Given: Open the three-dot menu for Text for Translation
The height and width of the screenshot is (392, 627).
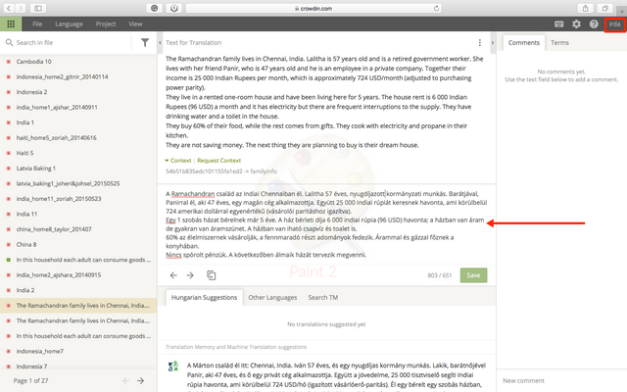Looking at the screenshot, I should (479, 42).
